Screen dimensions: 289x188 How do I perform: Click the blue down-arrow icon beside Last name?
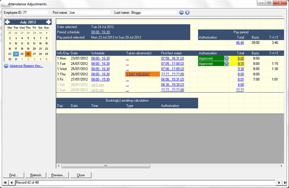point(187,12)
